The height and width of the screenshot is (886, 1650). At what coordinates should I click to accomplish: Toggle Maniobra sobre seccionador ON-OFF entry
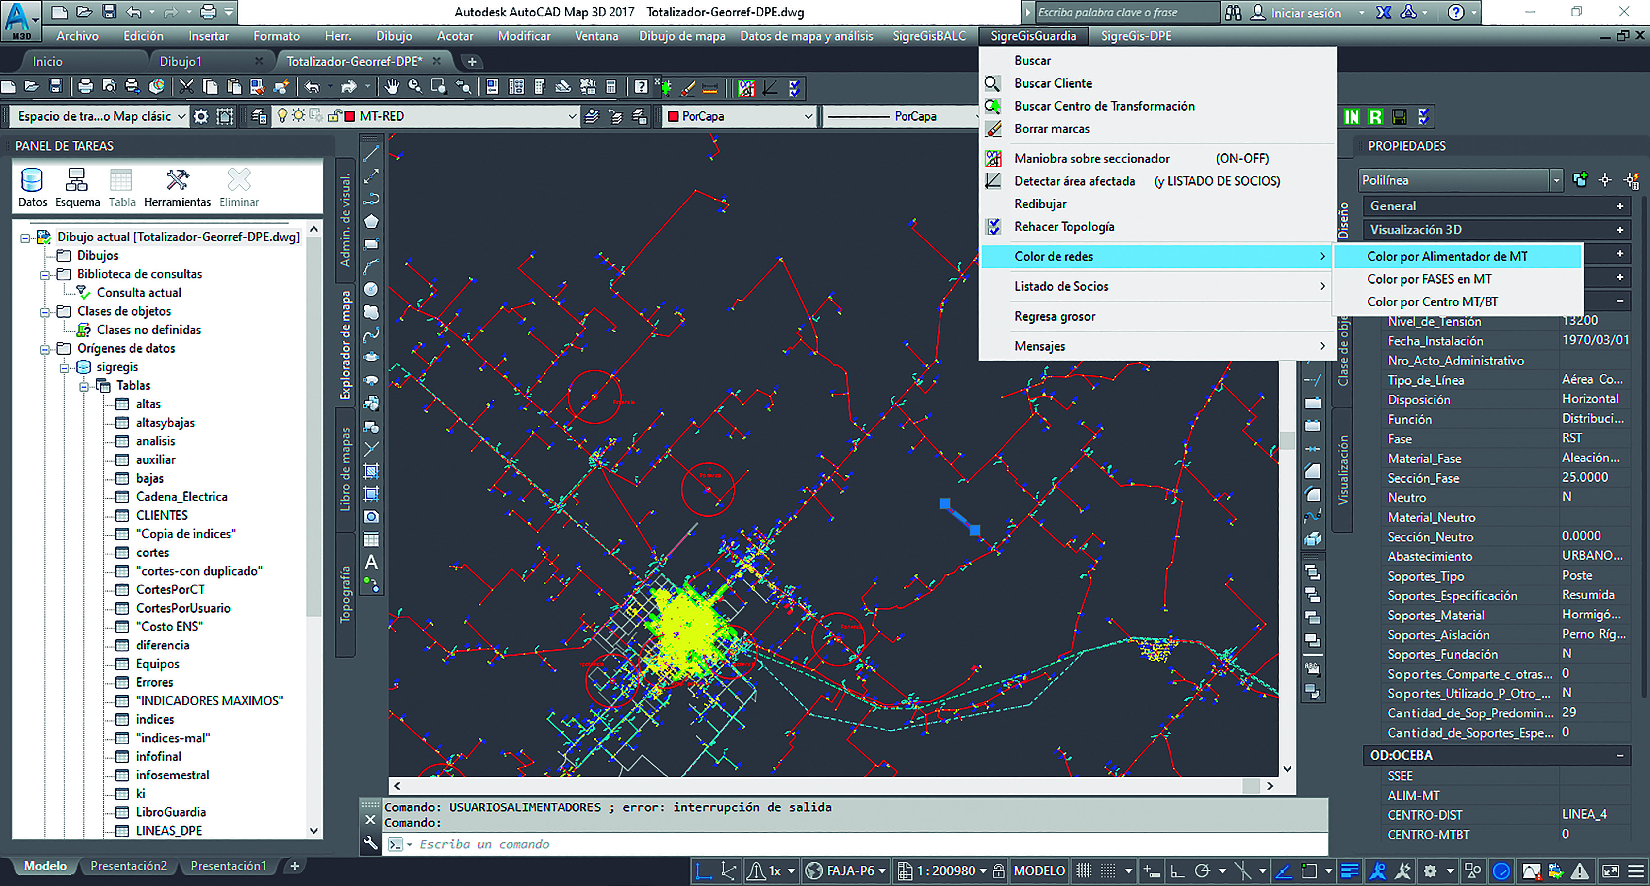(1157, 158)
